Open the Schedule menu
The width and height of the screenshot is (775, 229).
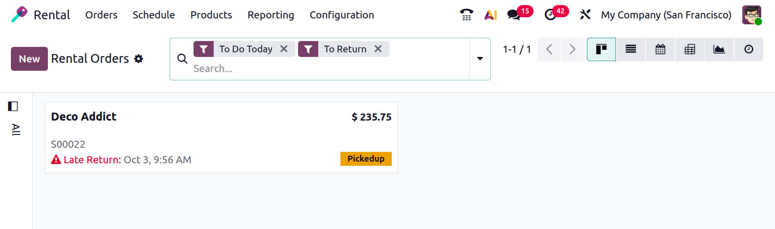click(x=154, y=15)
